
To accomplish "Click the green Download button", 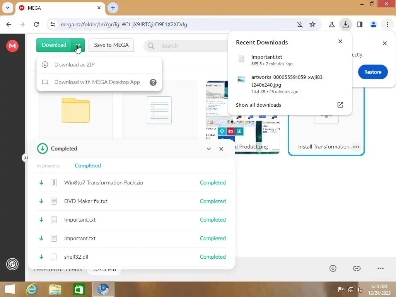I will (54, 45).
